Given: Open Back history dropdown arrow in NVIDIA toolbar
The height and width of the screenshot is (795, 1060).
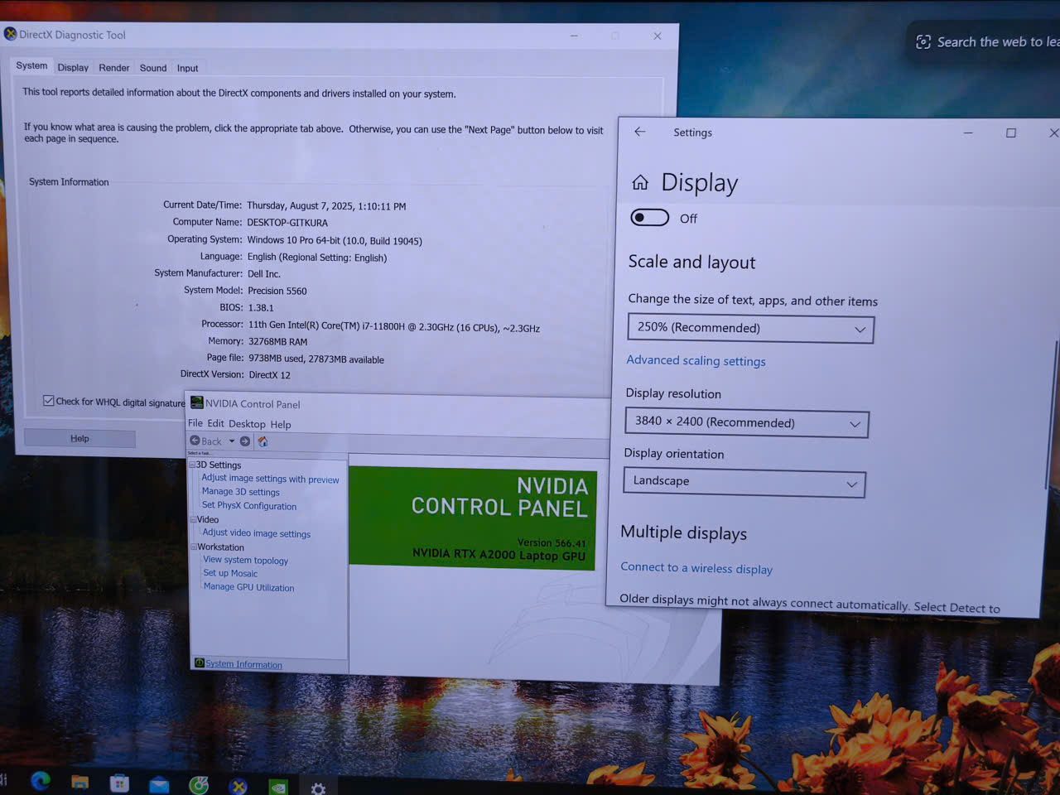Looking at the screenshot, I should click(232, 441).
